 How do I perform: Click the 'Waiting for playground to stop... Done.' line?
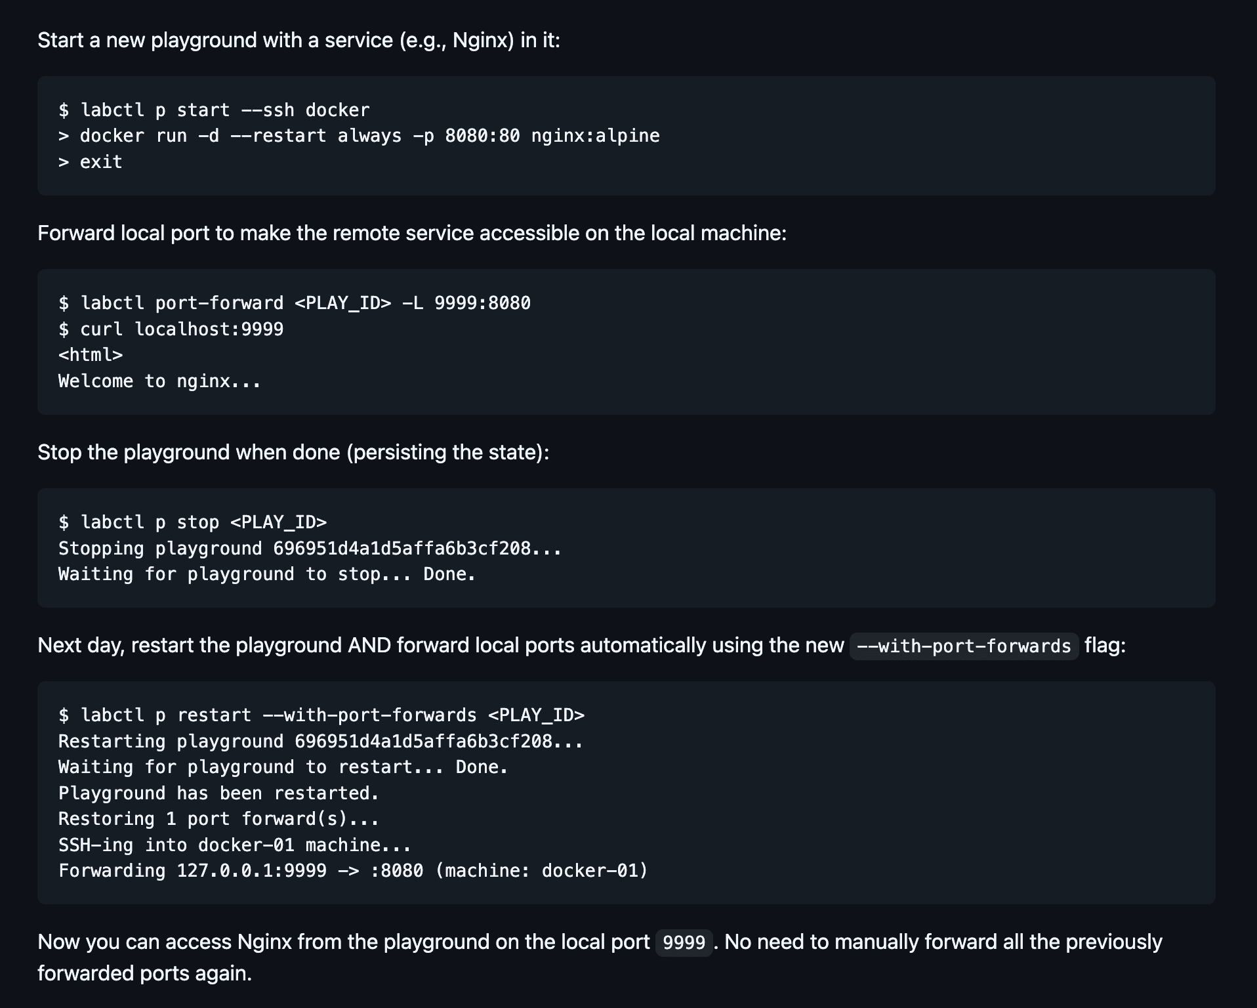point(267,574)
